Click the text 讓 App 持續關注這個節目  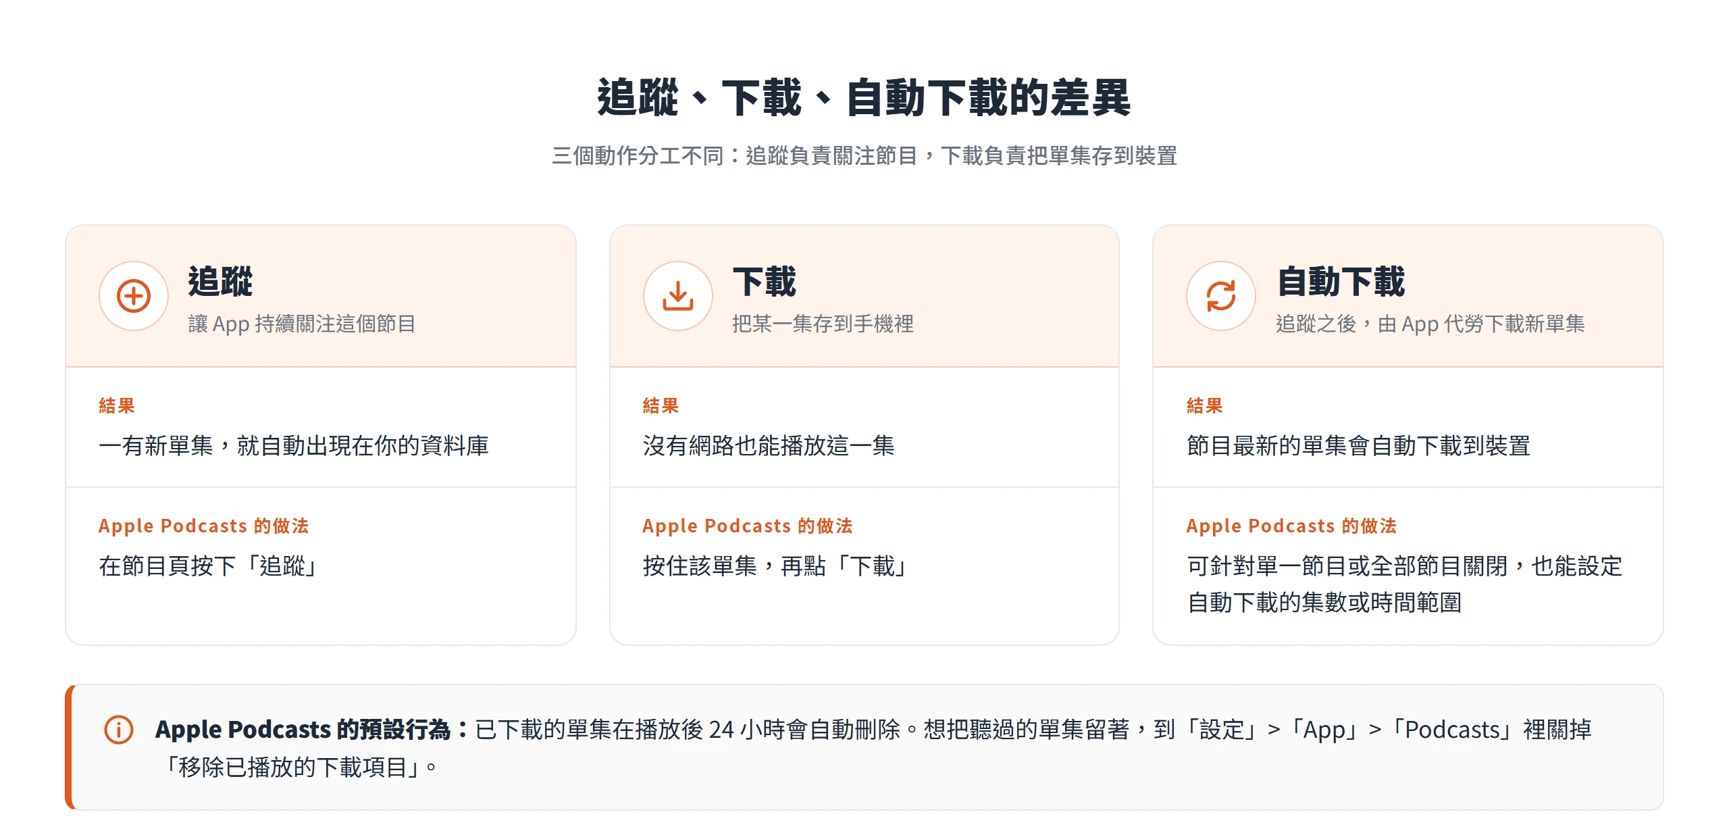(x=302, y=324)
